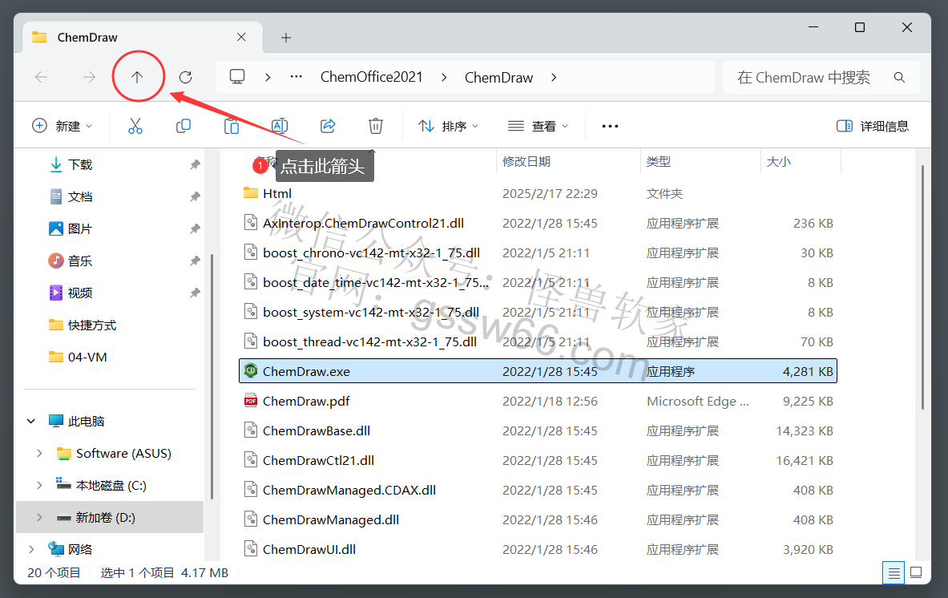Close the ChemDraw tab

pos(241,37)
